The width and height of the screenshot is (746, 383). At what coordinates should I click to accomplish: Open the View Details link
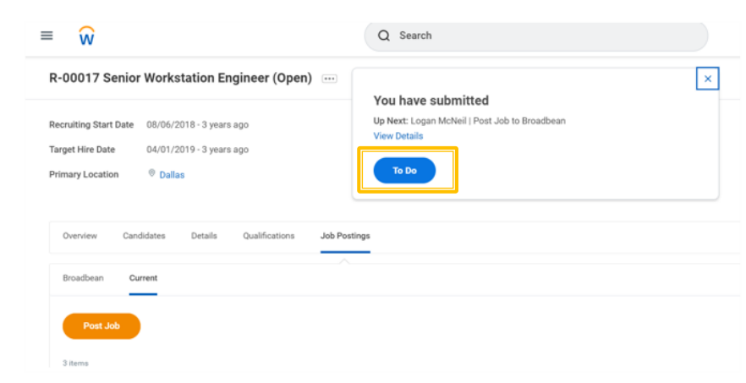click(398, 136)
